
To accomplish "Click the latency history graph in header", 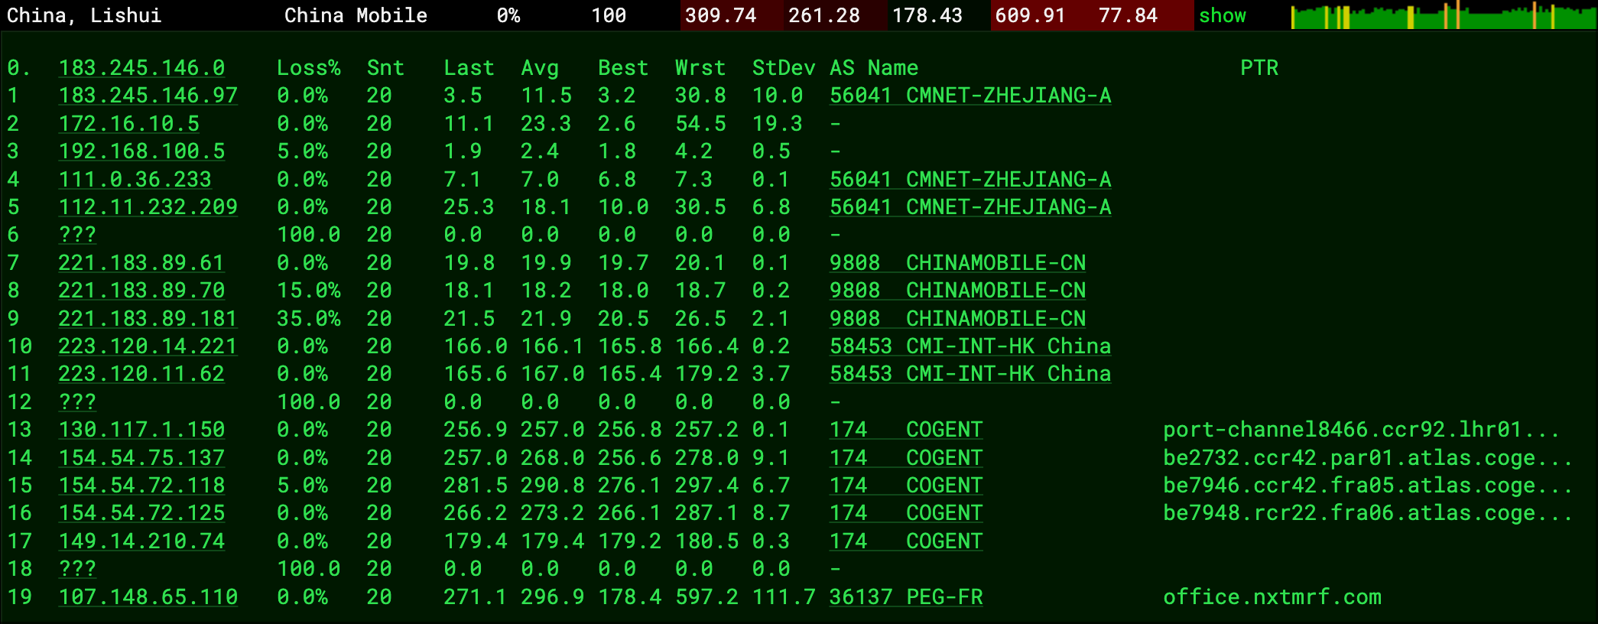I will (x=1444, y=15).
